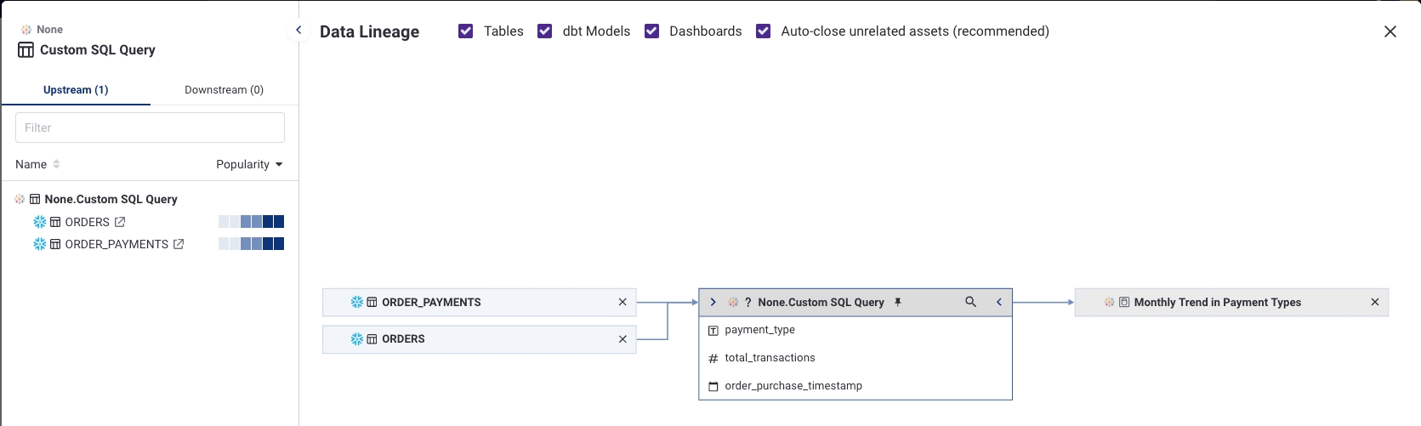Open ORDER_PAYMENTS external link icon in sidebar
Screen dimensions: 1421x426
[179, 244]
